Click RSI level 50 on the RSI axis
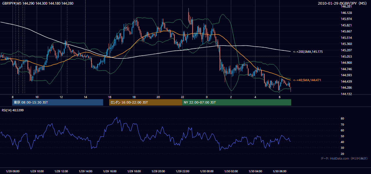Image resolution: width=371 pixels, height=174 pixels. pyautogui.click(x=343, y=136)
